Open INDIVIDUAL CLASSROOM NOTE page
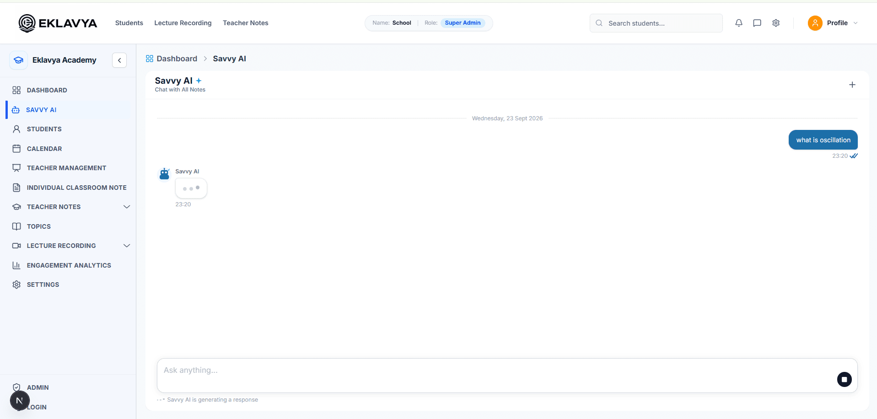Viewport: 877px width, 419px height. (x=77, y=188)
